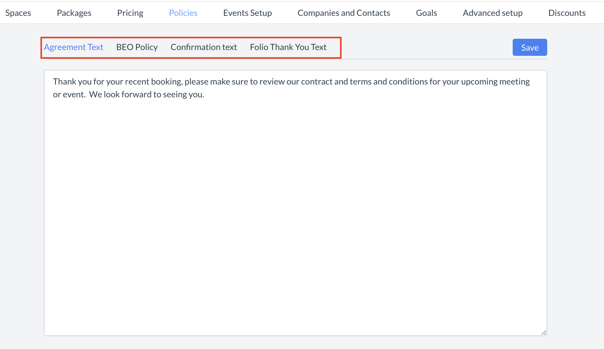Go to the Pricing tab
This screenshot has width=604, height=349.
(x=130, y=13)
